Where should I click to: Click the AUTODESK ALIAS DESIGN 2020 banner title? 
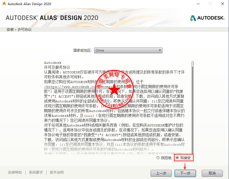tap(52, 18)
